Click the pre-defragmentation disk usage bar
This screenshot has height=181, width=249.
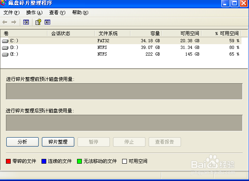coord(124,91)
